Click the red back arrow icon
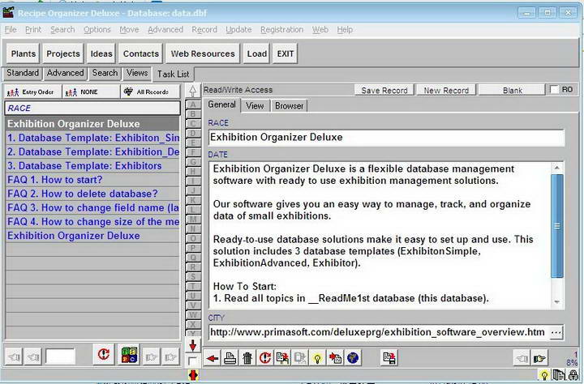The height and width of the screenshot is (384, 584). coord(213,358)
